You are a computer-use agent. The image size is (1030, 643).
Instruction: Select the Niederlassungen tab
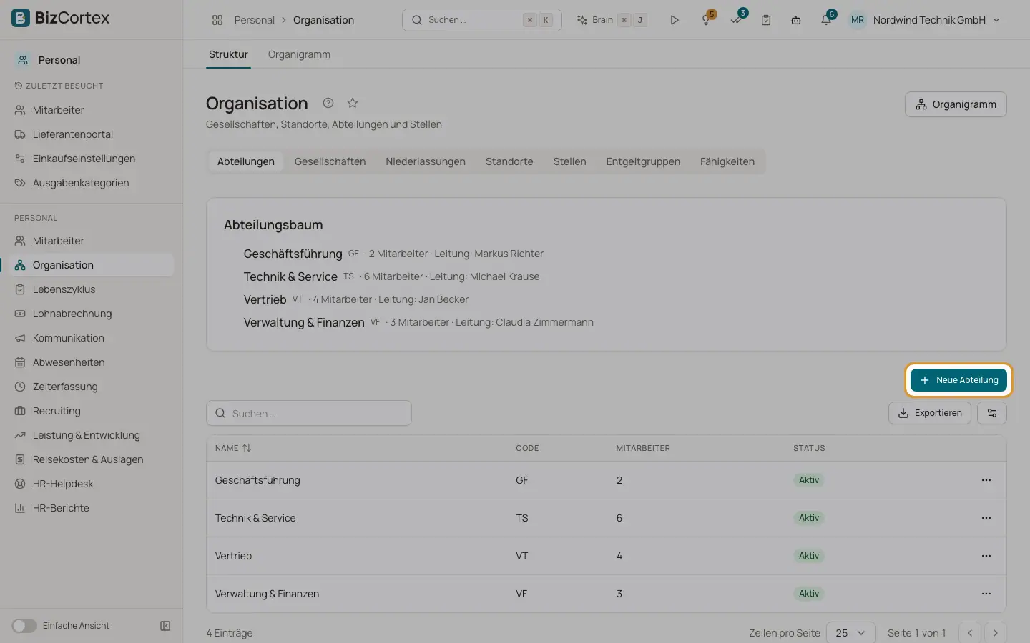tap(426, 161)
